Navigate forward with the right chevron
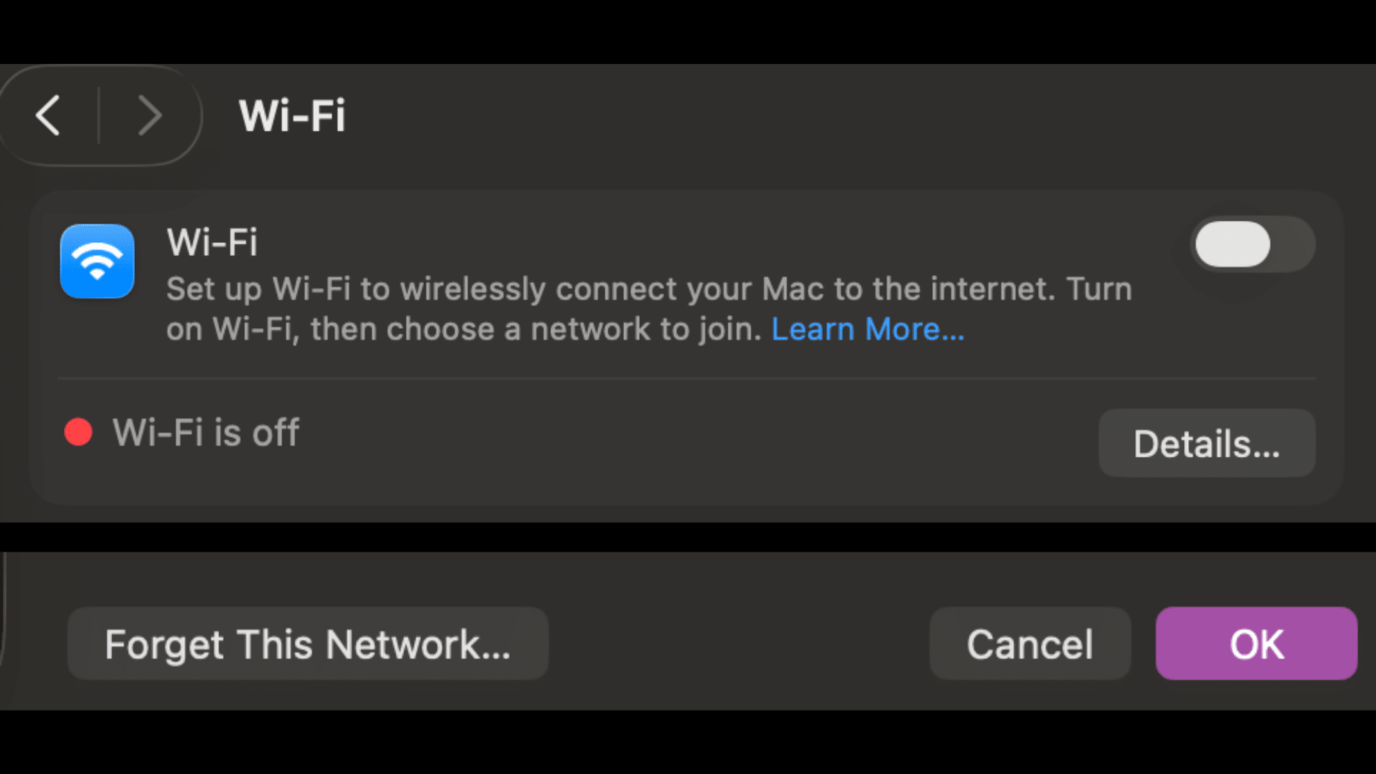This screenshot has height=774, width=1376. [x=150, y=116]
